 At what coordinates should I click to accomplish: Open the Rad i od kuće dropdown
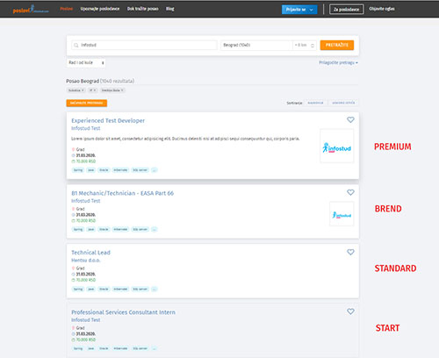[86, 62]
